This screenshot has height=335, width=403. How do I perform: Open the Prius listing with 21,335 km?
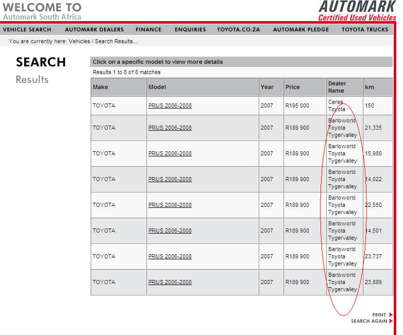(170, 128)
